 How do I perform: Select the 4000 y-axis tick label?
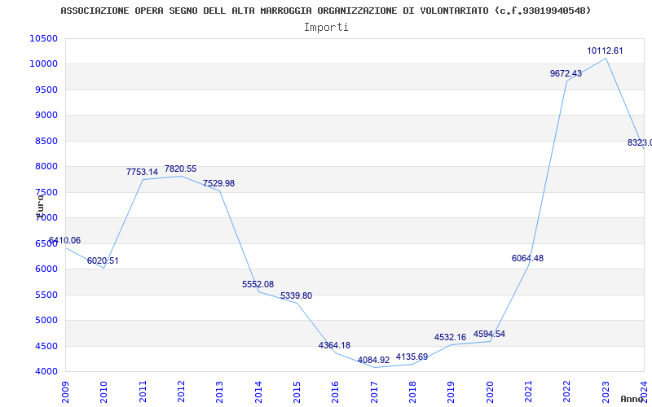click(46, 372)
